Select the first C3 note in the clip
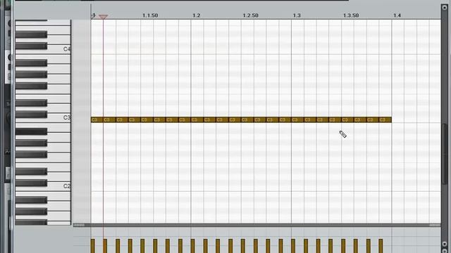 pos(97,119)
